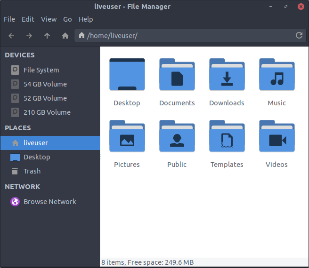Go back using the left arrow button
This screenshot has height=268, width=309.
(x=11, y=36)
